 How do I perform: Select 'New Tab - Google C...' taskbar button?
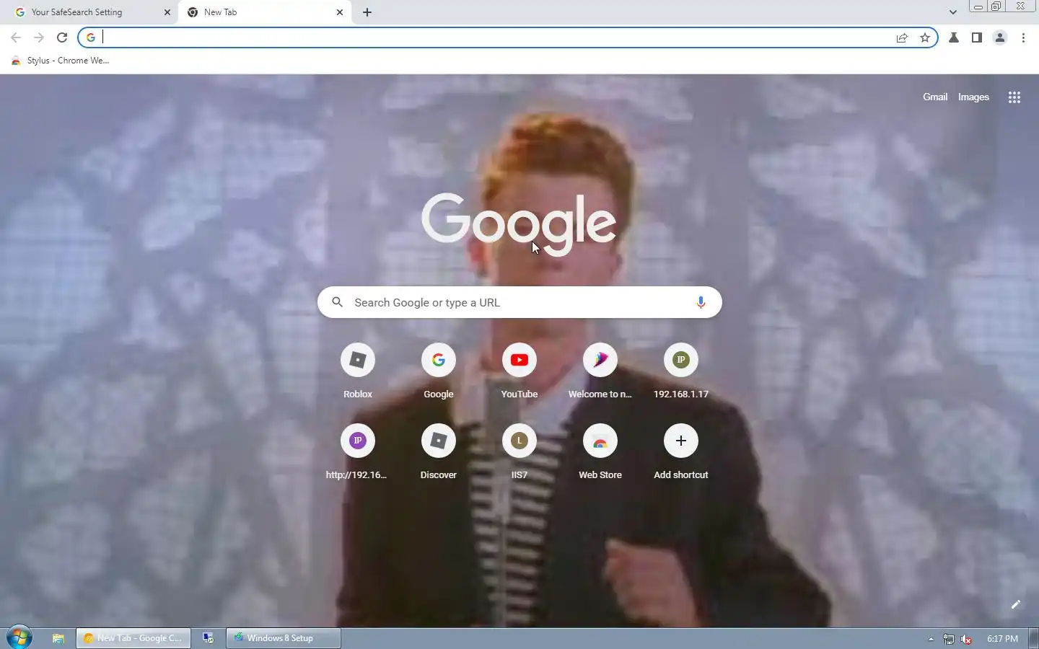coord(133,638)
